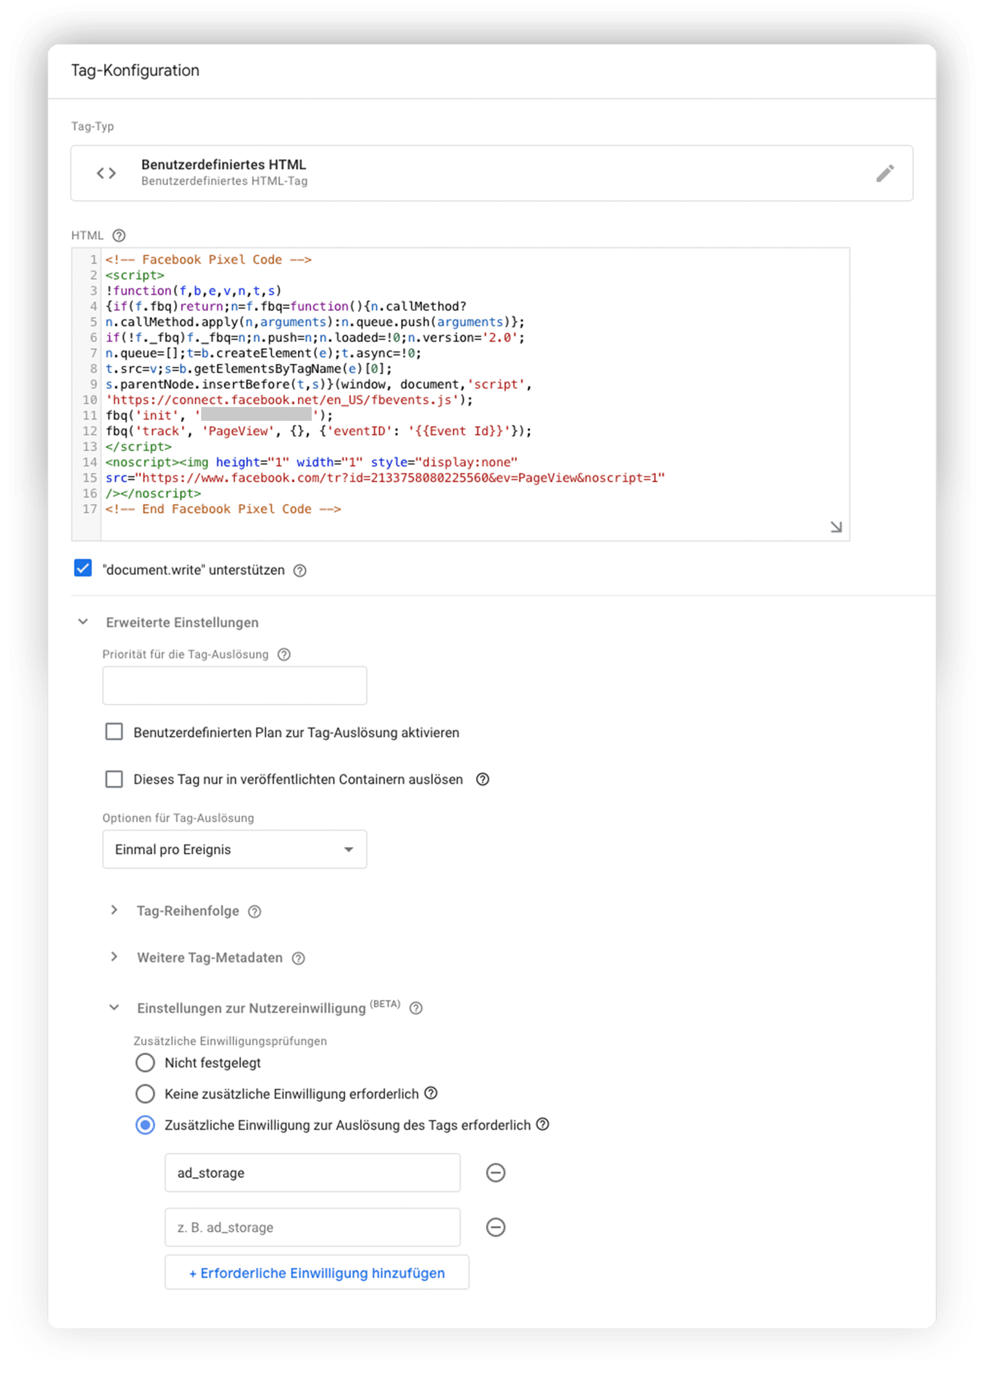Select Keine zusätzliche Einwilligung erforderlich option
The height and width of the screenshot is (1385, 984).
[x=145, y=1094]
